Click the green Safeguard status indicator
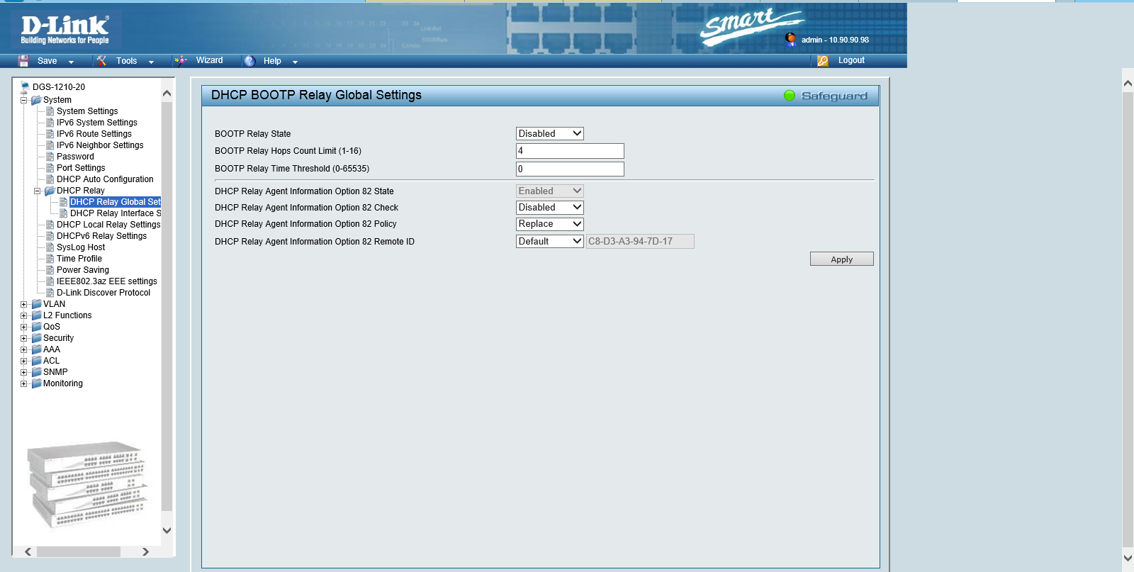Viewport: 1134px width, 572px height. 790,96
